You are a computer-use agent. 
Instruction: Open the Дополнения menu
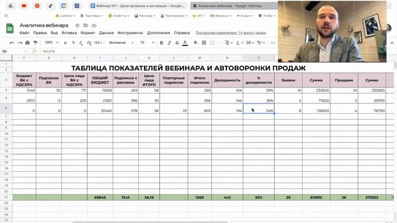coord(159,33)
